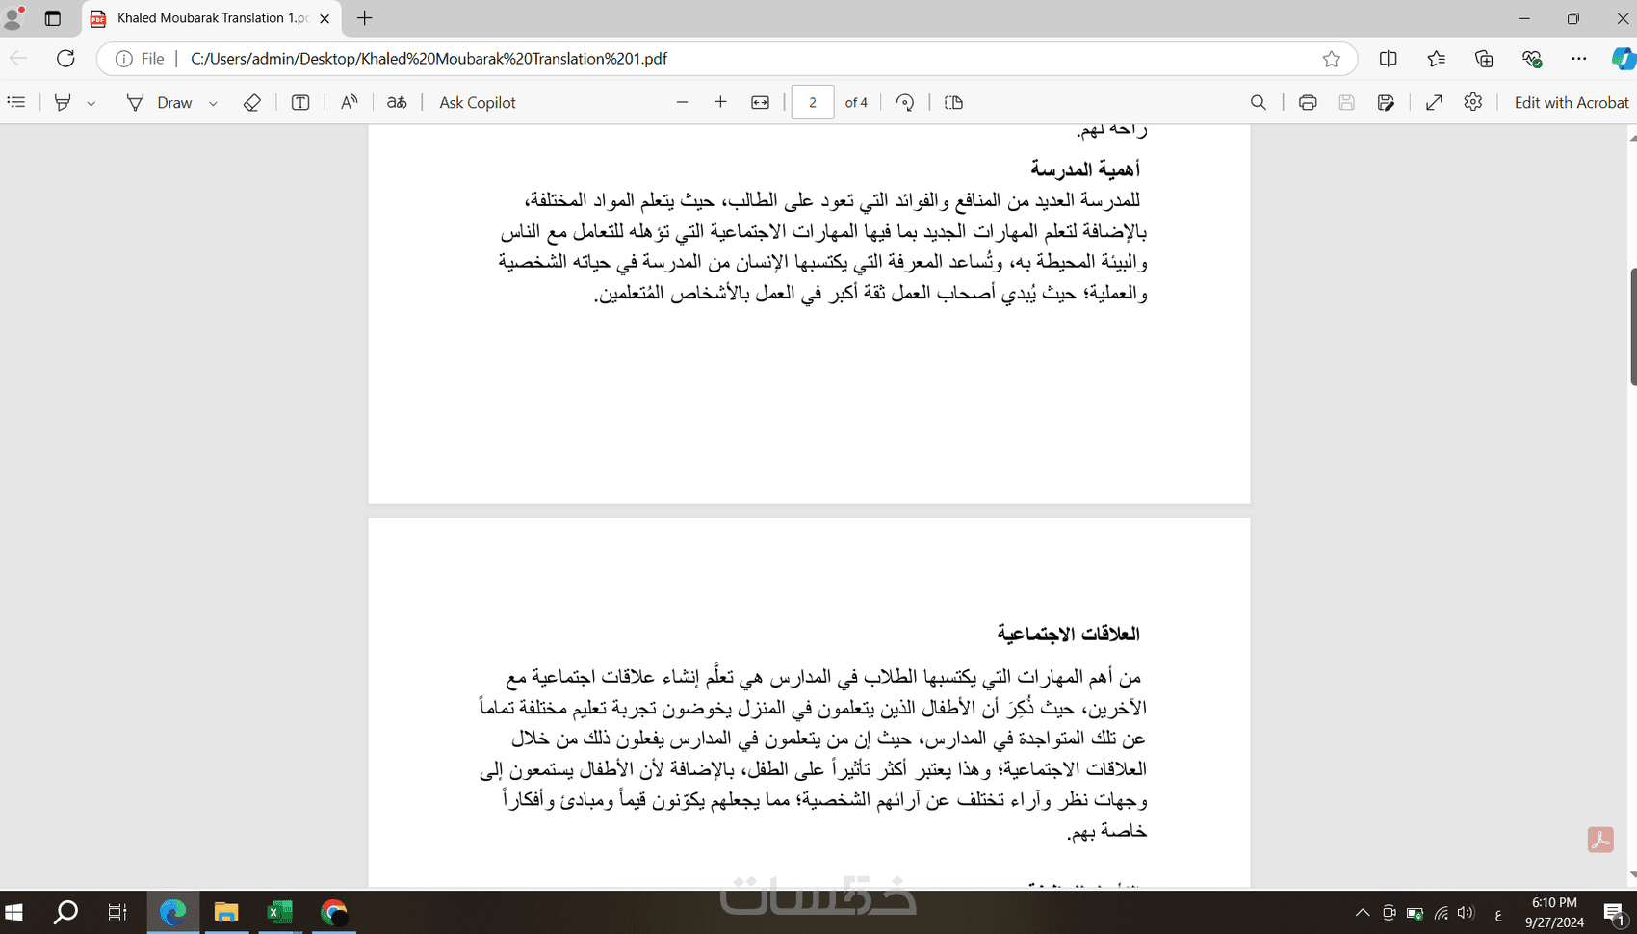Open split screen view
Screen dimensions: 1637x934
(x=1388, y=59)
